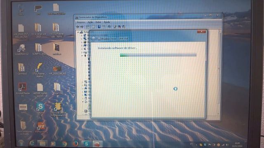Expand the first device category in the tree
Screen dimensions: 264x148
click(82, 35)
